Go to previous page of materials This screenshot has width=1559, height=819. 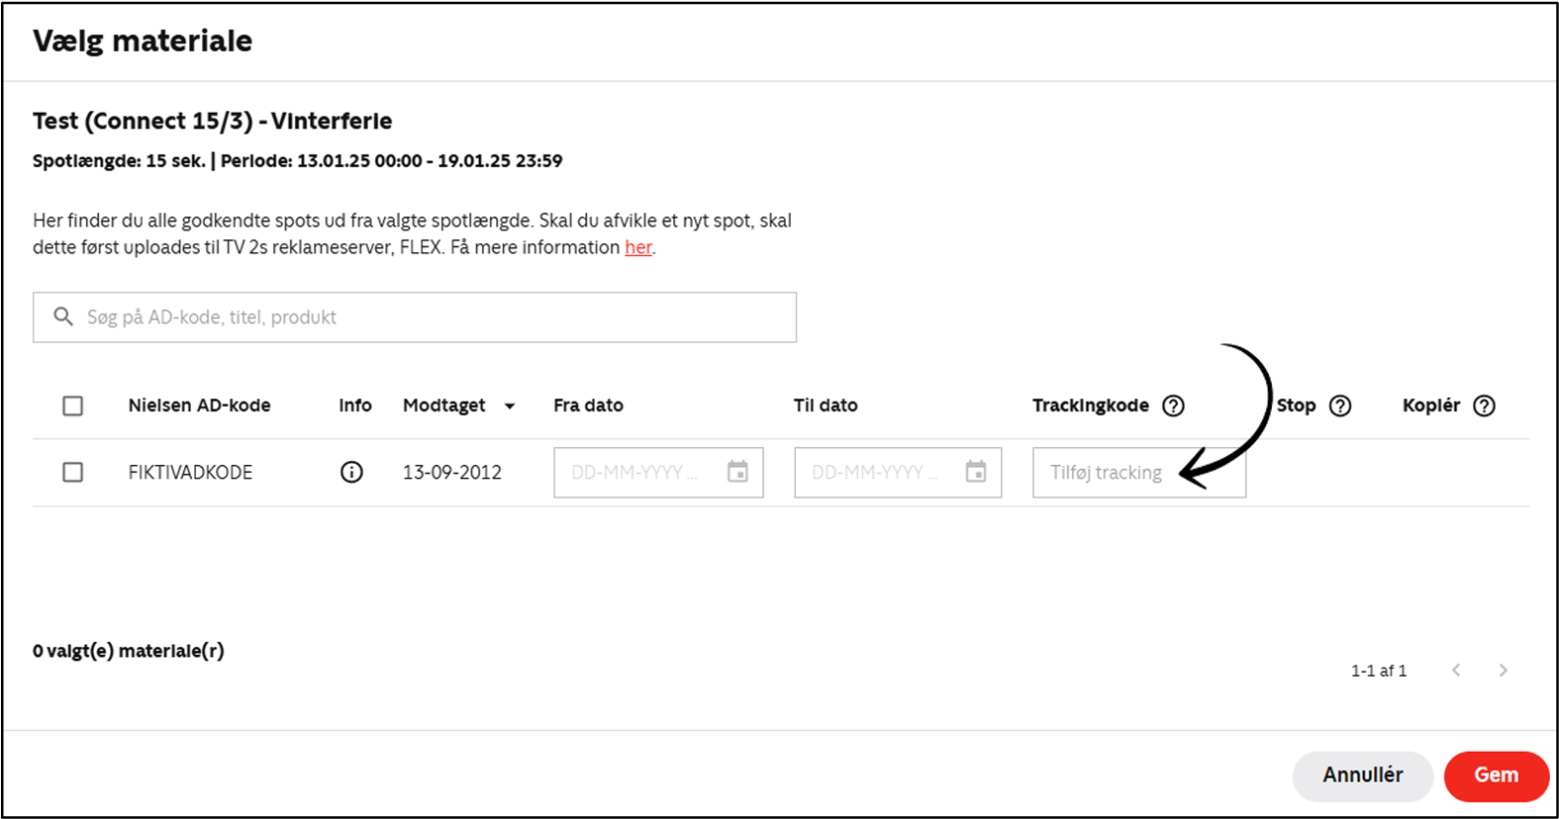coord(1456,670)
